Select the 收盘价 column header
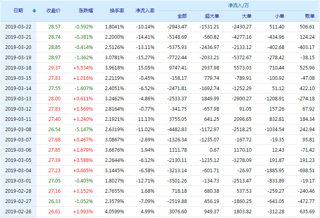The width and height of the screenshot is (320, 218). (x=53, y=11)
